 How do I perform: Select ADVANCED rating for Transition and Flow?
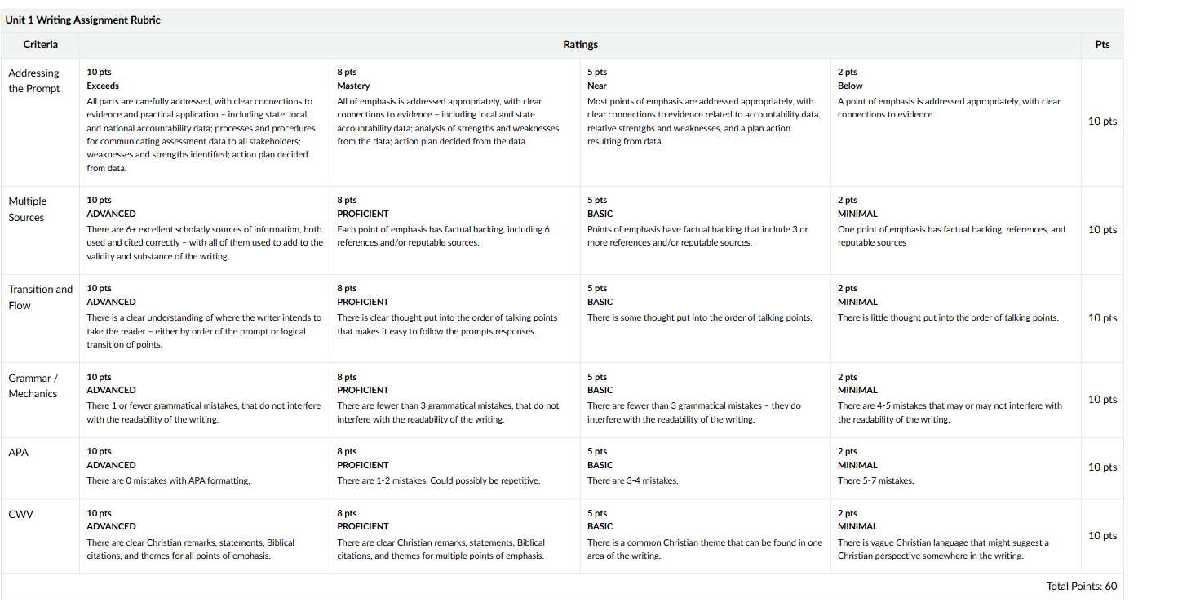point(205,319)
